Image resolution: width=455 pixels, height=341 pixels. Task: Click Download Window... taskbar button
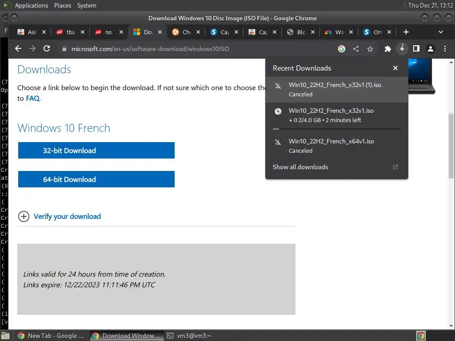(127, 336)
